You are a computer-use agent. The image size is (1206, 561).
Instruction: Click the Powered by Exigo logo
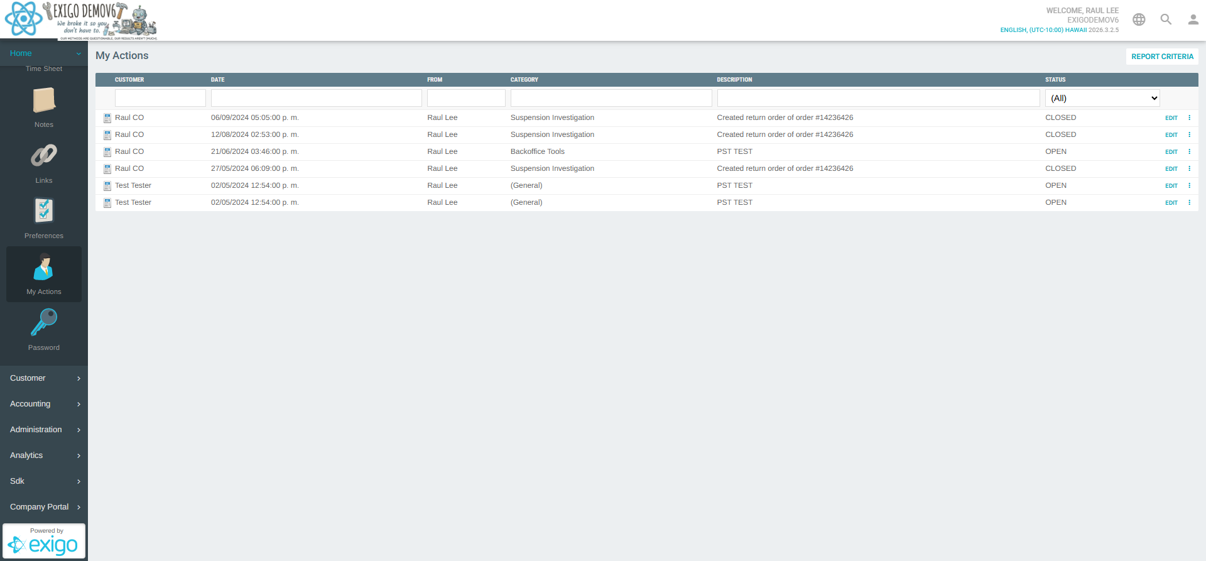tap(44, 541)
